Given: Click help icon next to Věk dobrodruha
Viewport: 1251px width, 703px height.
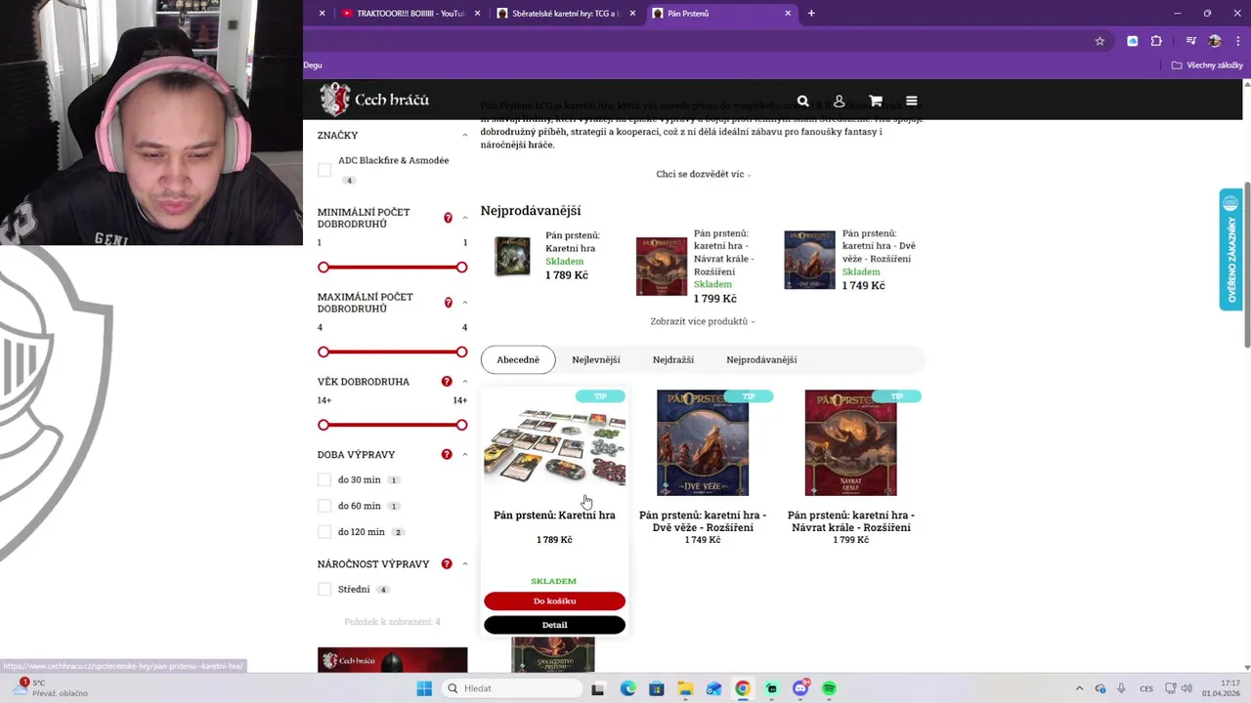Looking at the screenshot, I should pos(447,382).
